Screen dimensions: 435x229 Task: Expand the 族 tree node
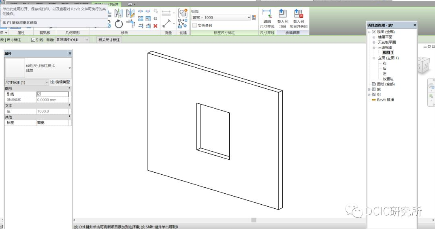click(369, 90)
